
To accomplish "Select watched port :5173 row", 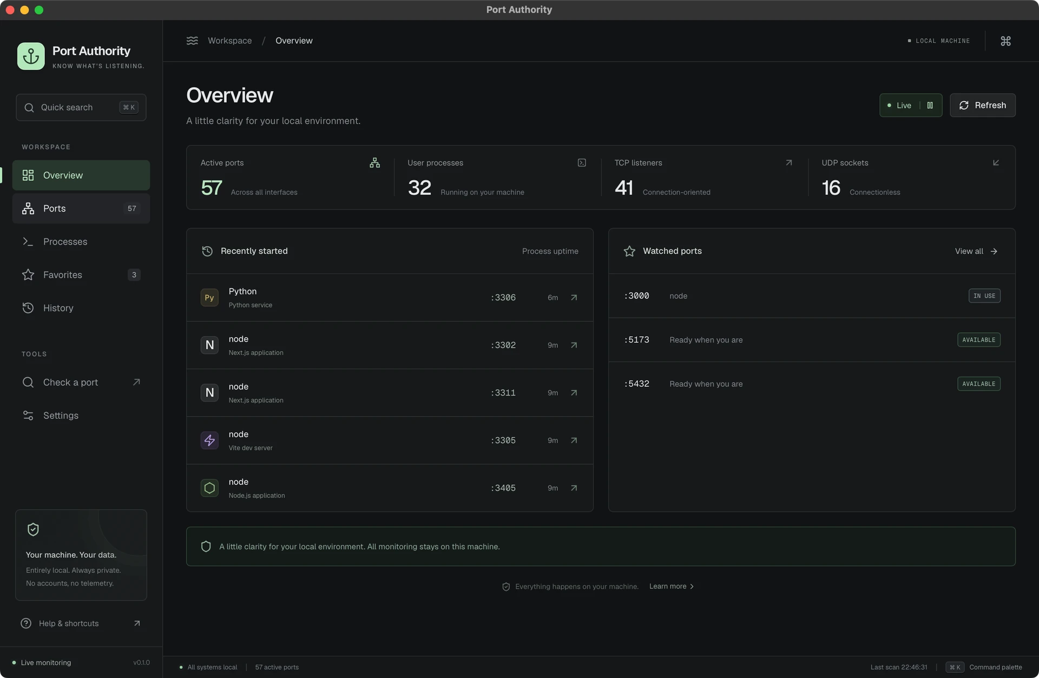I will tap(812, 340).
